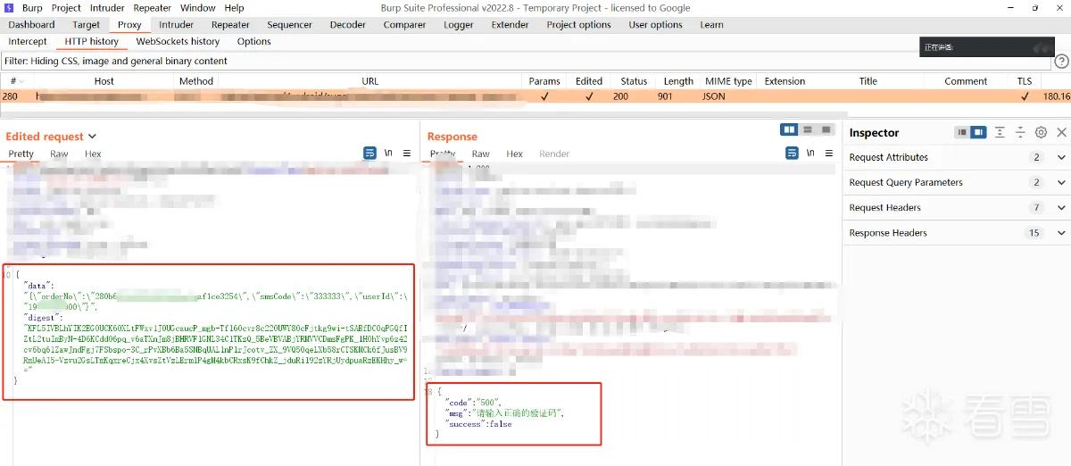Toggle response pretty-print format icon
This screenshot has height=466, width=1071.
[791, 154]
